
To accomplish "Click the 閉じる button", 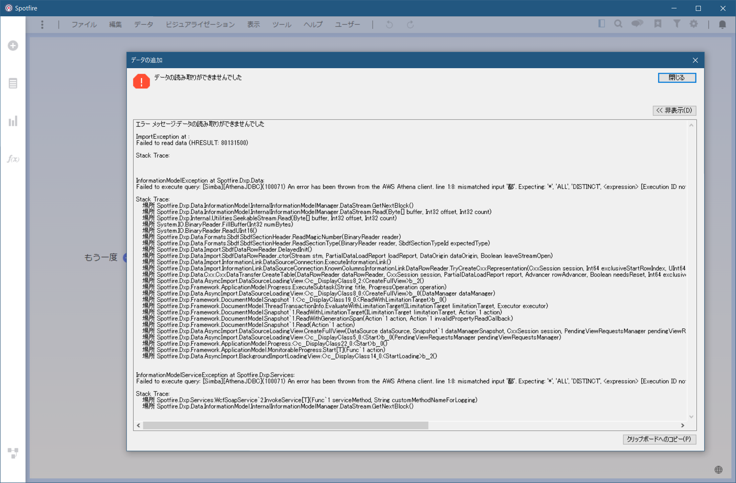I will click(x=677, y=78).
